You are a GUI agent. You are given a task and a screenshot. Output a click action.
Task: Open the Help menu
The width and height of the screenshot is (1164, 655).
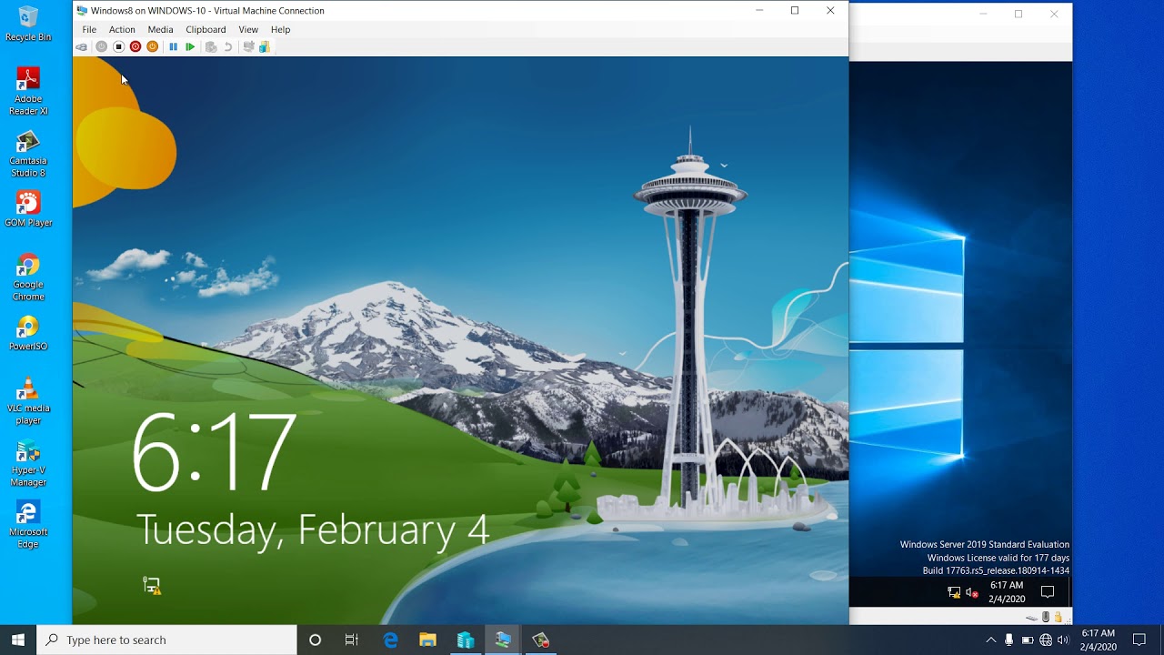coord(280,29)
